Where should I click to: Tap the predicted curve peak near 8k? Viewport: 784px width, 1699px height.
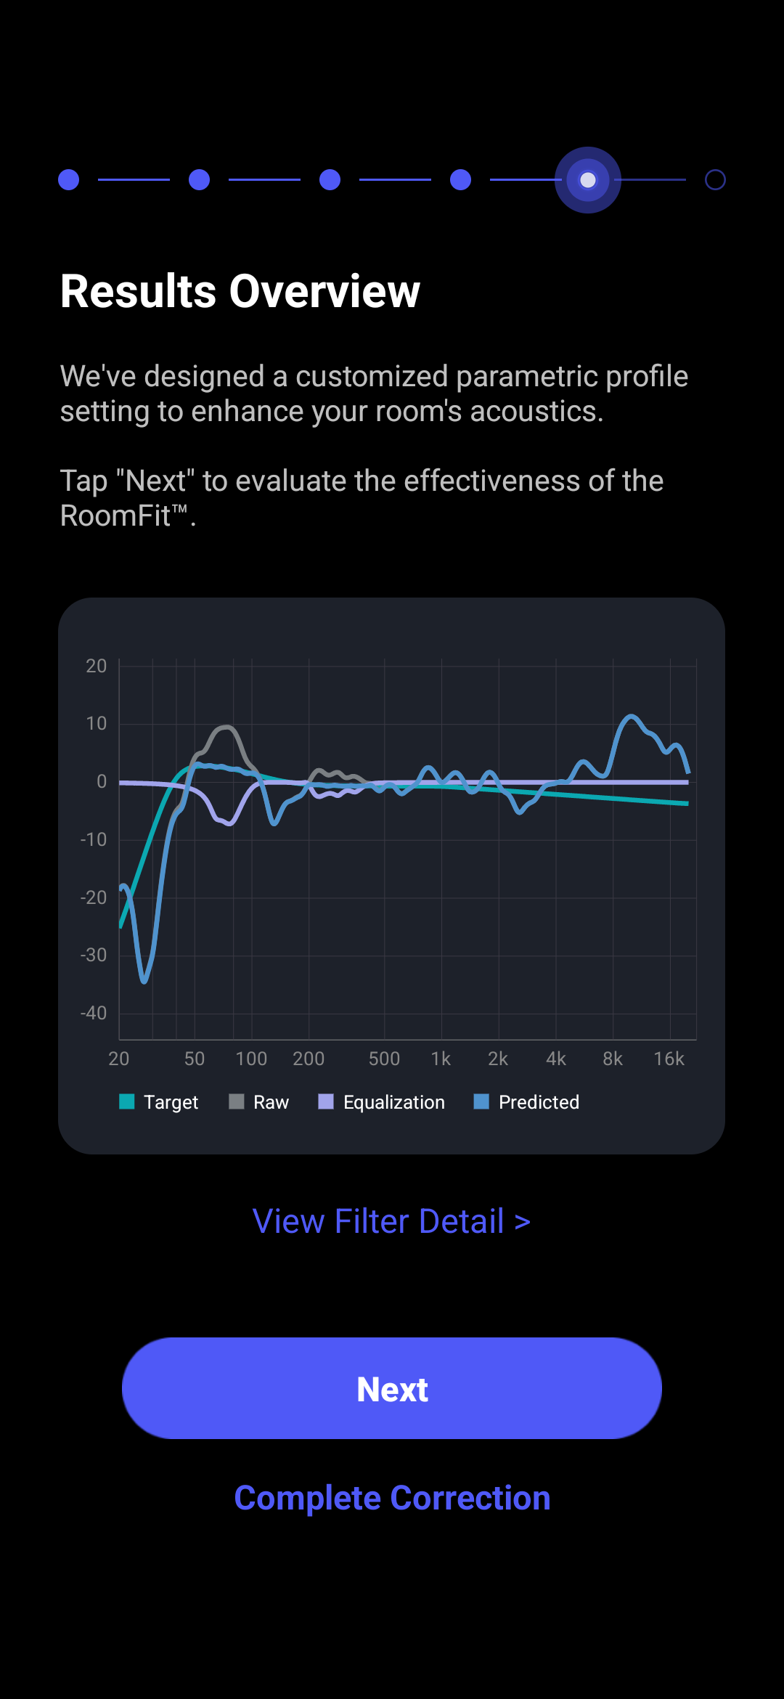coord(631,717)
